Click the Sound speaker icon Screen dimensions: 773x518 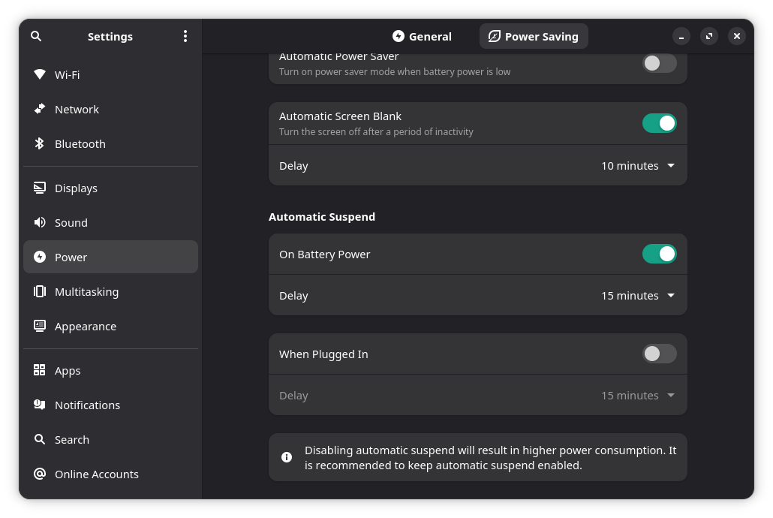coord(40,222)
